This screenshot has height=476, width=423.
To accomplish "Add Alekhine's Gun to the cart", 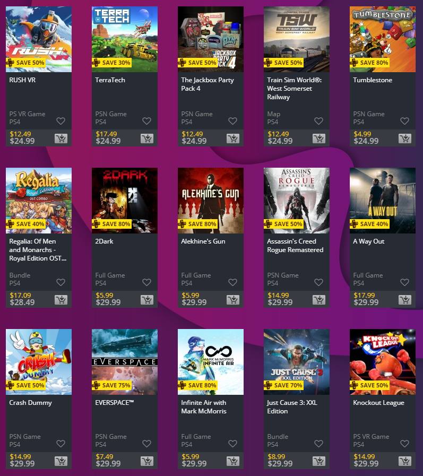I will [x=233, y=300].
